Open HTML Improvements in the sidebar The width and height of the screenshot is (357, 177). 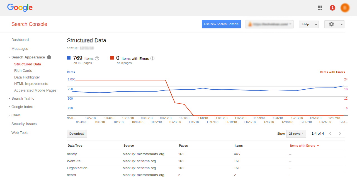[31, 84]
